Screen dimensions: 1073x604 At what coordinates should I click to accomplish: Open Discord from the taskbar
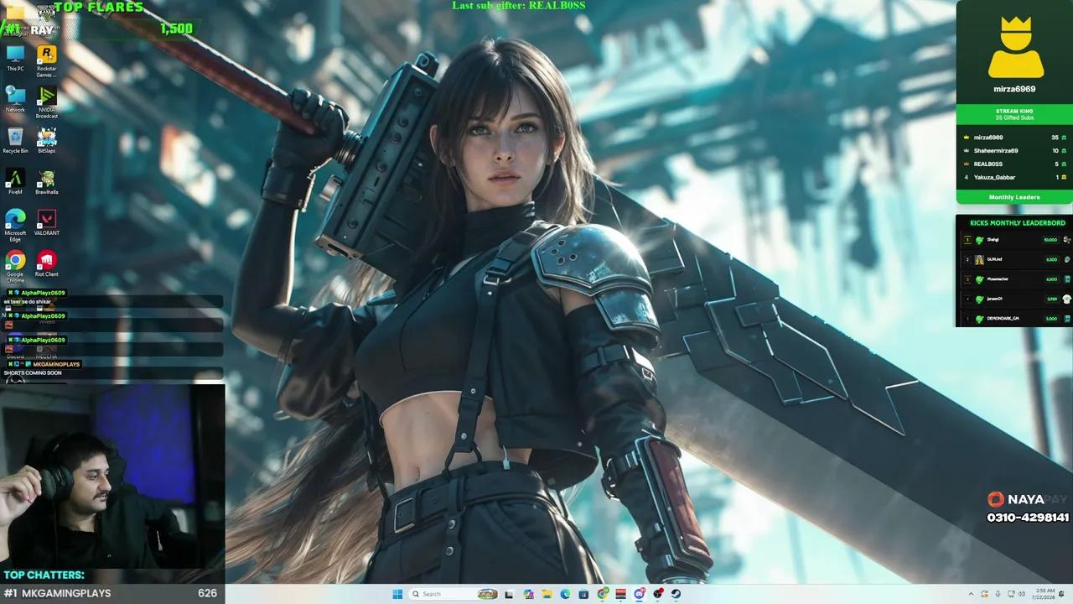639,594
